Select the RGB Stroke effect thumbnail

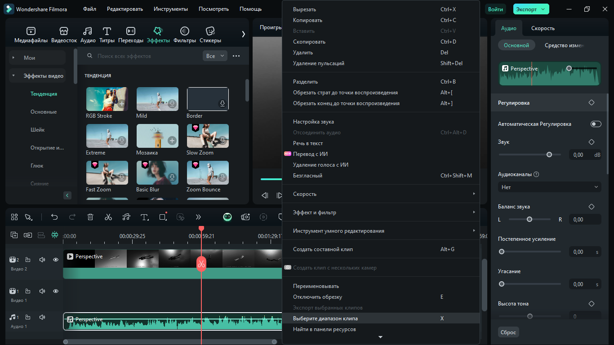click(107, 99)
